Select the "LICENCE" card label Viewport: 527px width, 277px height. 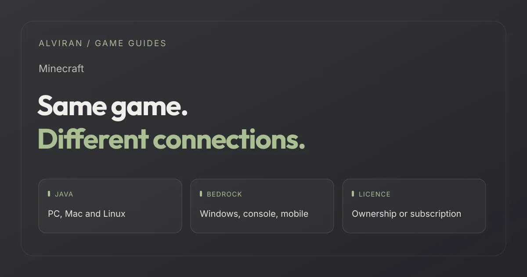[375, 194]
